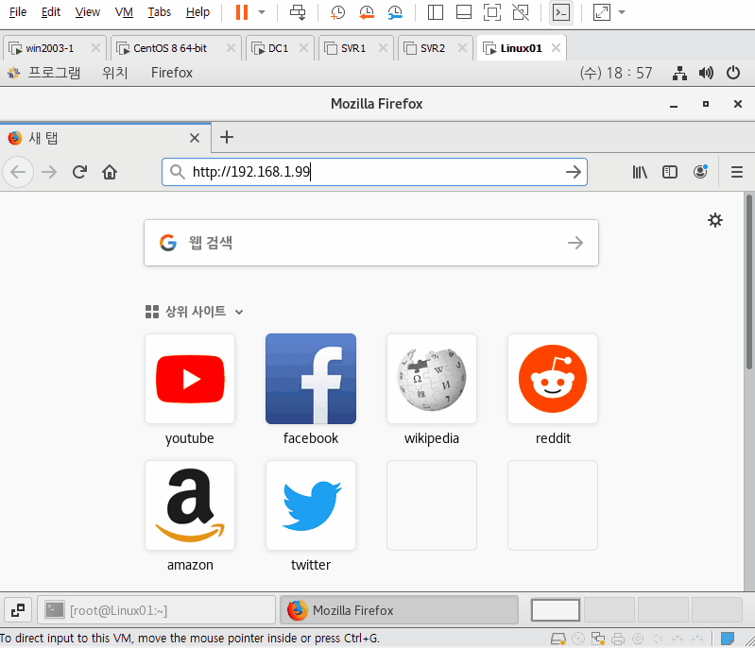Go to Firefox home page

[x=110, y=172]
